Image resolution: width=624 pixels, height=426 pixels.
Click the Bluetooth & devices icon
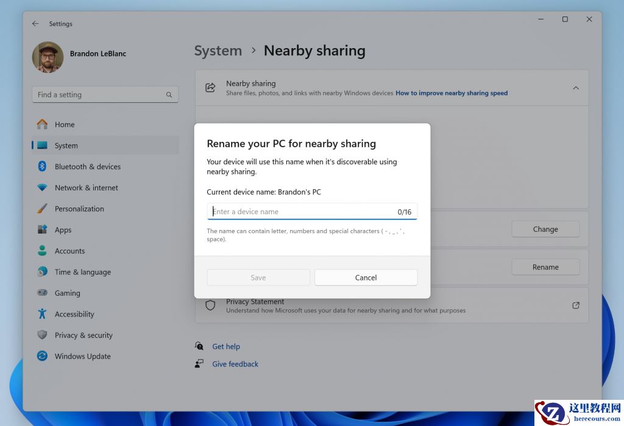42,166
